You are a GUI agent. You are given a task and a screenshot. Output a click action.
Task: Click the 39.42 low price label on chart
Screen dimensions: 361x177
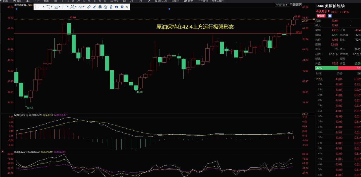(x=30, y=108)
